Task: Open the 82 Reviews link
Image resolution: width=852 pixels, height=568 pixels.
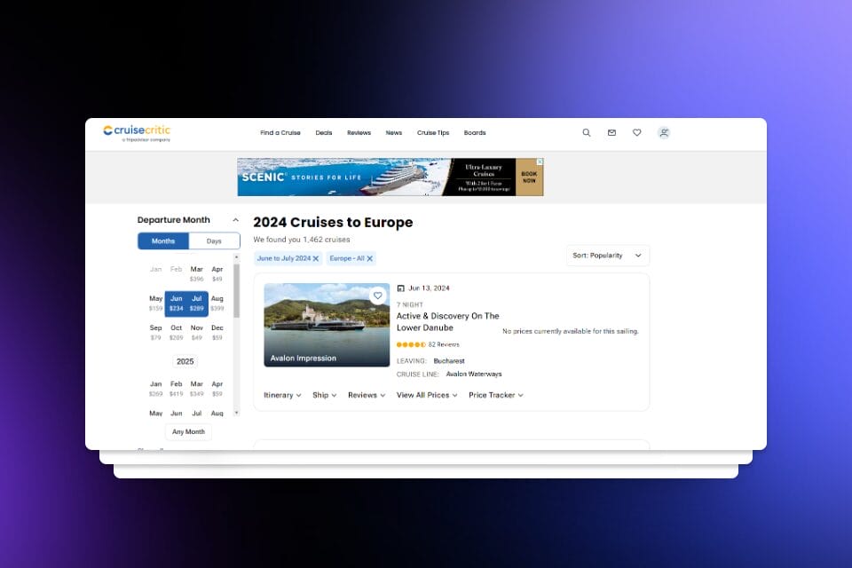Action: pos(444,344)
